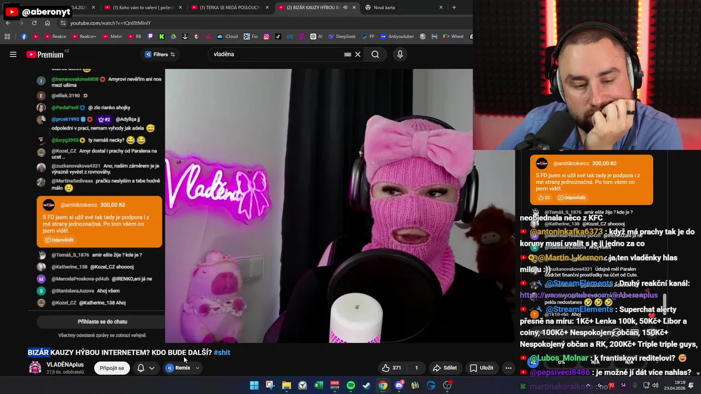Open the Reakce bookmark
Image resolution: width=701 pixels, height=394 pixels.
coord(55,37)
